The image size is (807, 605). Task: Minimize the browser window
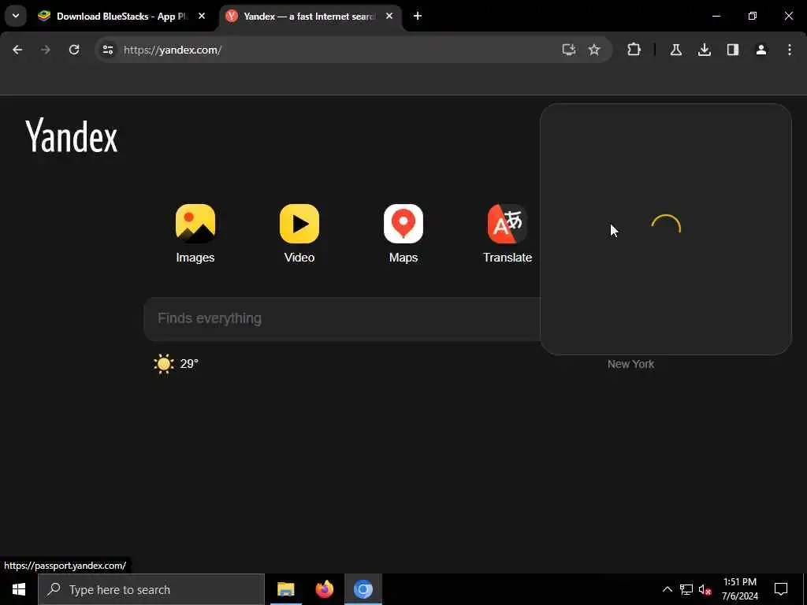pyautogui.click(x=716, y=16)
